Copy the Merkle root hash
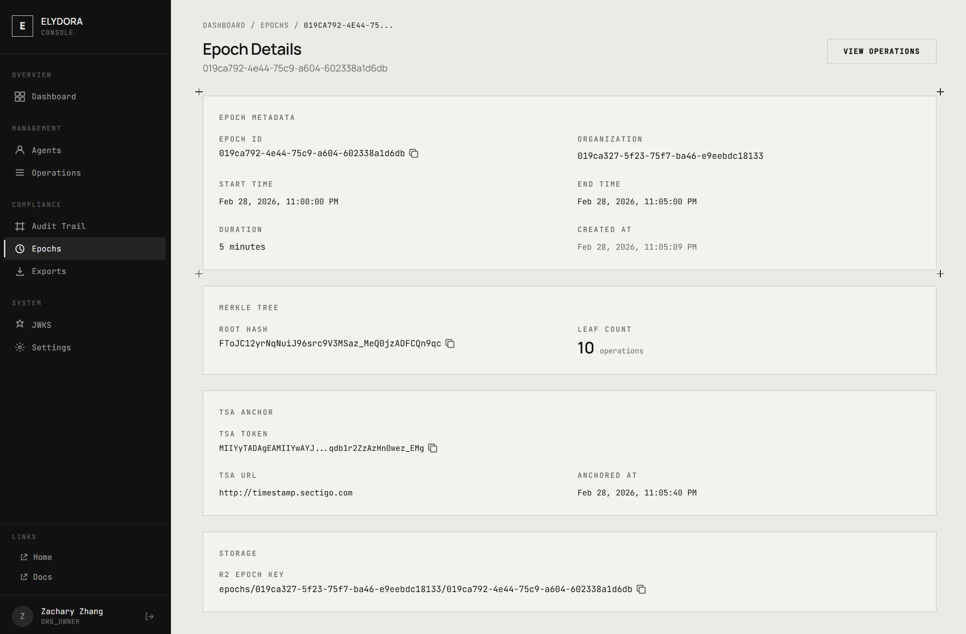Image resolution: width=966 pixels, height=634 pixels. pos(450,344)
